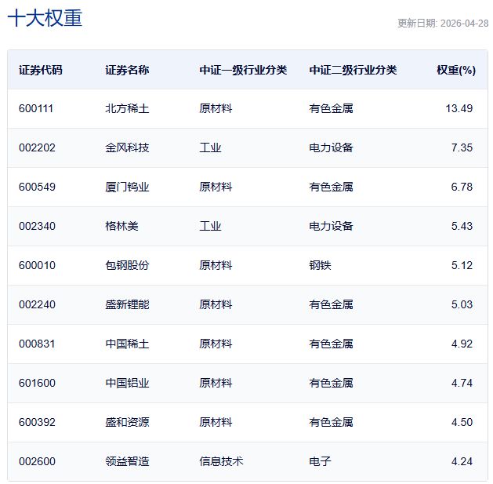493x484 pixels.
Task: Click 有色金属 in the 中国铝业 row
Action: coord(331,383)
